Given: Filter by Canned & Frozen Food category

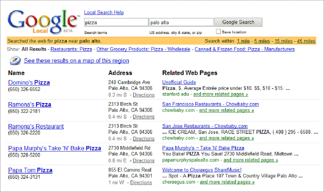Looking at the screenshot, I should click(x=245, y=49).
